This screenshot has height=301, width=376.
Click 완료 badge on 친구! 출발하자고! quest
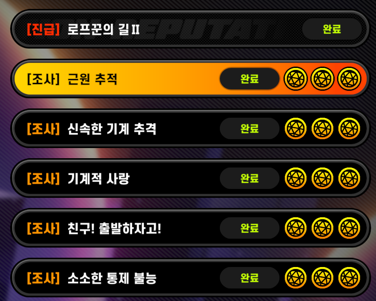tap(249, 228)
